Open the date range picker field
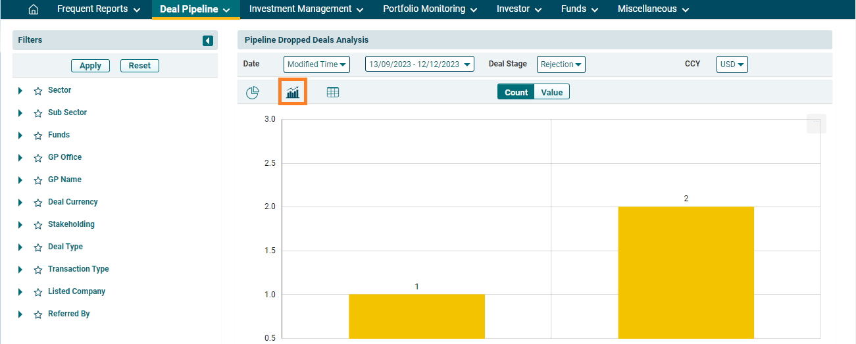 pos(420,64)
